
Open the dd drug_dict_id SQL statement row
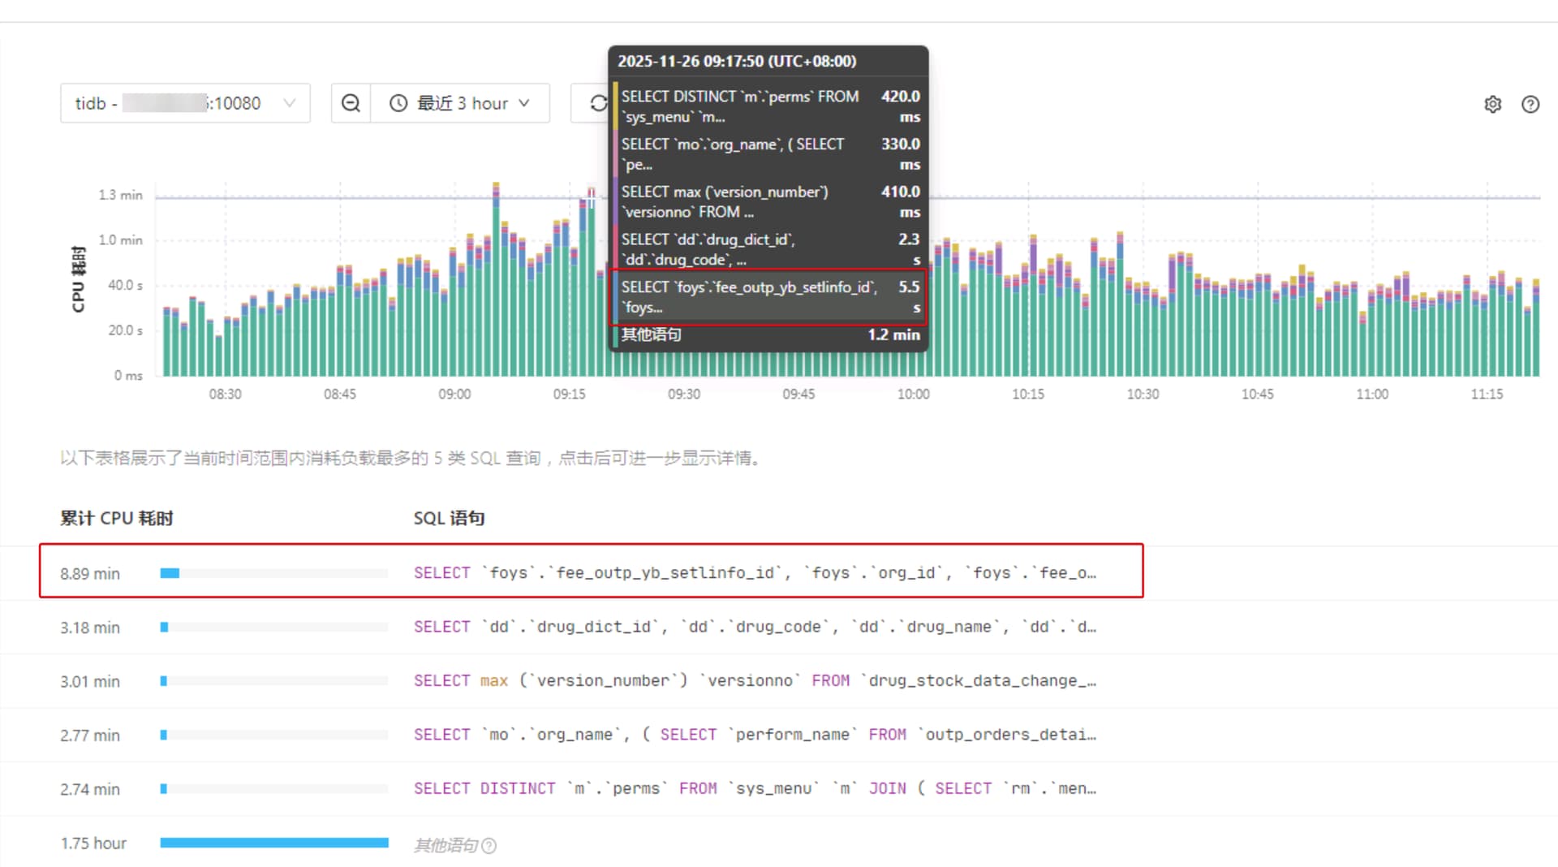(754, 627)
